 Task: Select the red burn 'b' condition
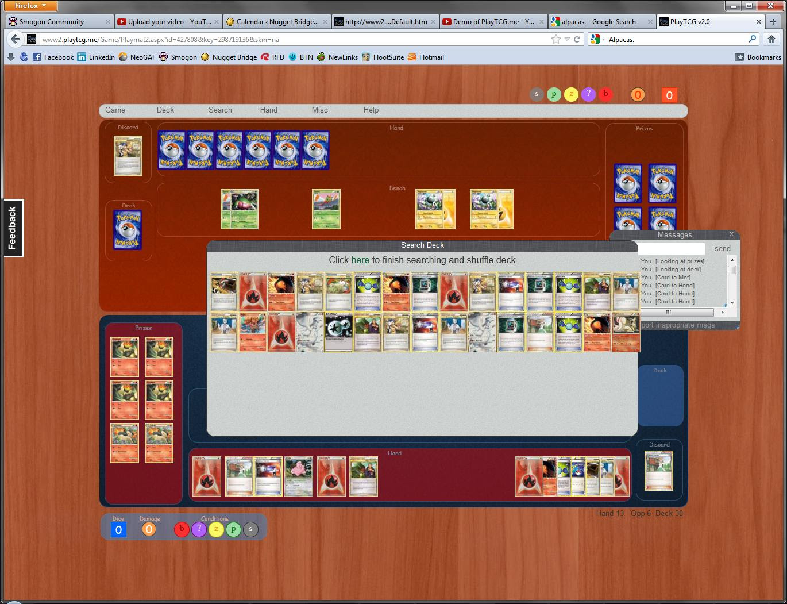[x=182, y=529]
